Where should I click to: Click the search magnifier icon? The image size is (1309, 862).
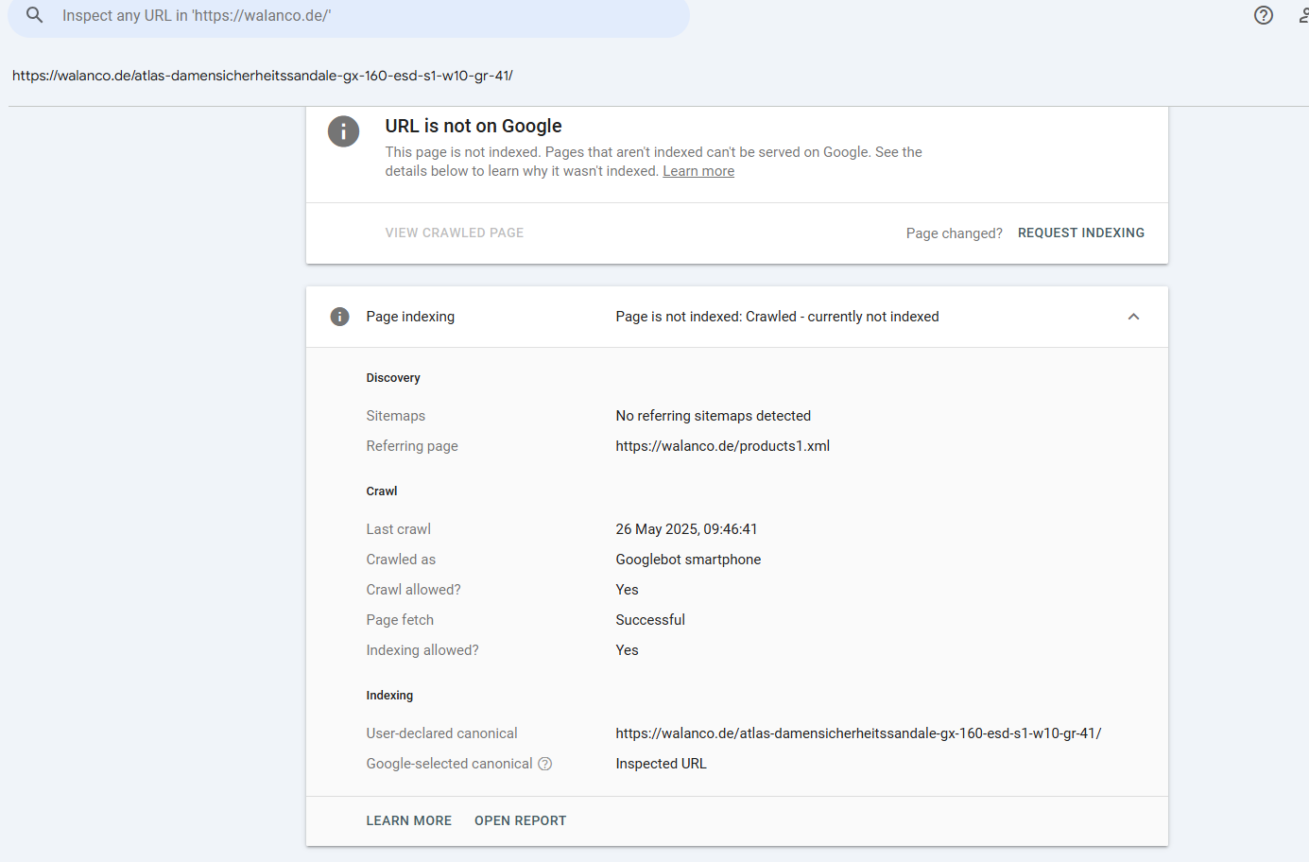(34, 15)
